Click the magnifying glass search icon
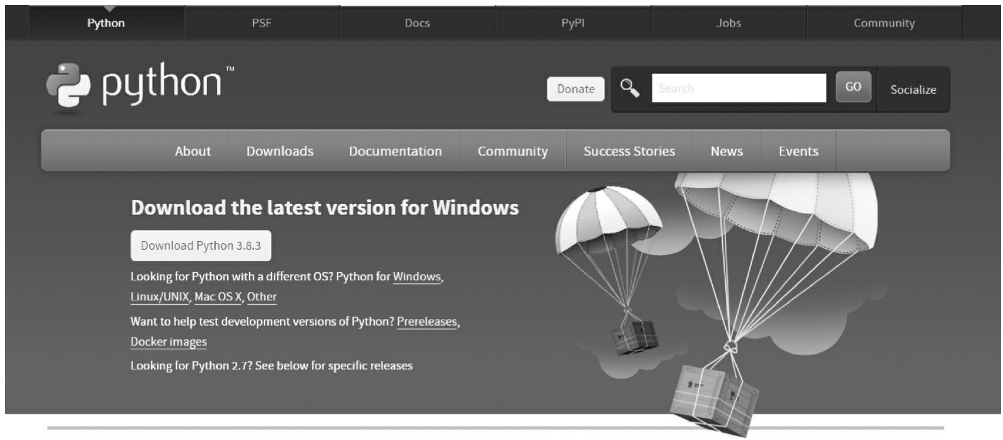This screenshot has width=1003, height=440. coord(630,88)
